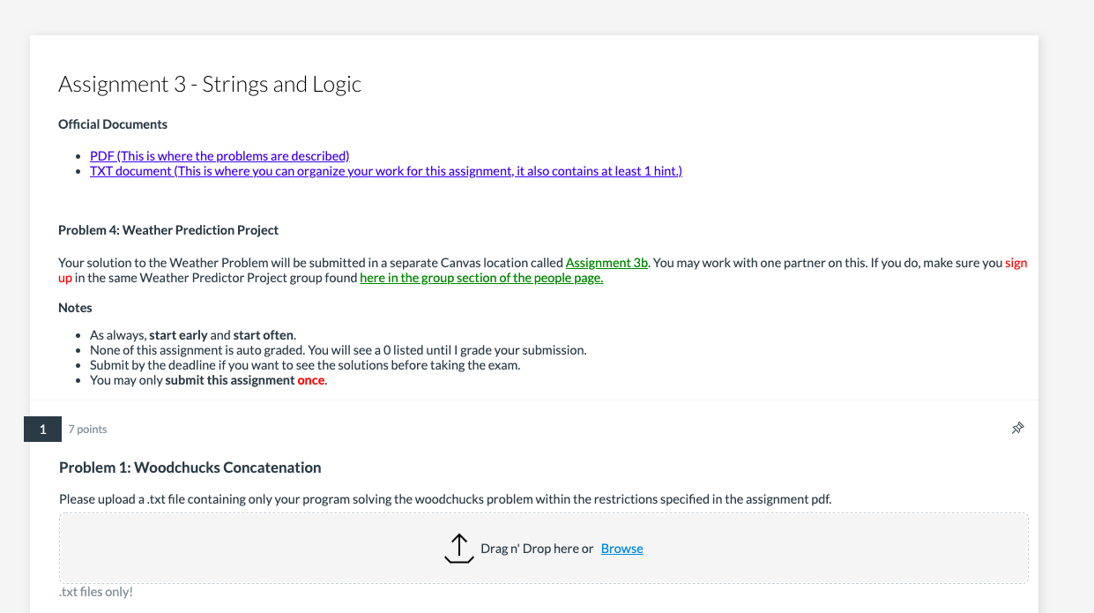
Task: Click the pin icon for question 1
Action: pyautogui.click(x=1017, y=429)
